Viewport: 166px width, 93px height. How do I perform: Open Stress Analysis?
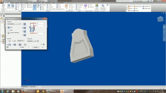click(97, 7)
